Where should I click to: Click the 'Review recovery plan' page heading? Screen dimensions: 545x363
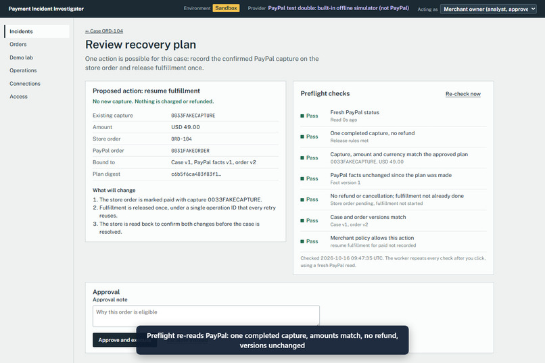141,45
